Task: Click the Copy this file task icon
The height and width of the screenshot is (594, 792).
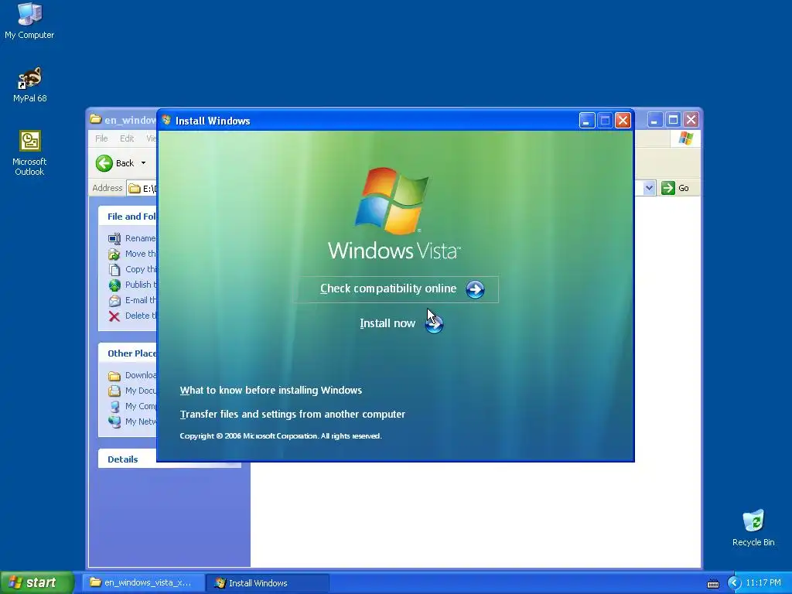Action: tap(114, 270)
